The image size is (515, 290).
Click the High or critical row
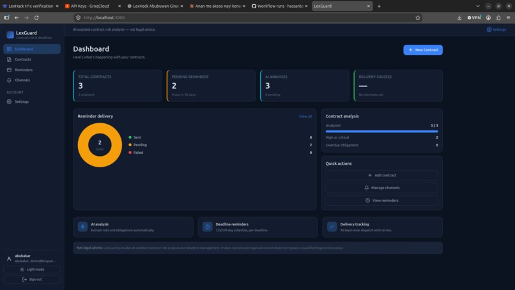point(381,137)
